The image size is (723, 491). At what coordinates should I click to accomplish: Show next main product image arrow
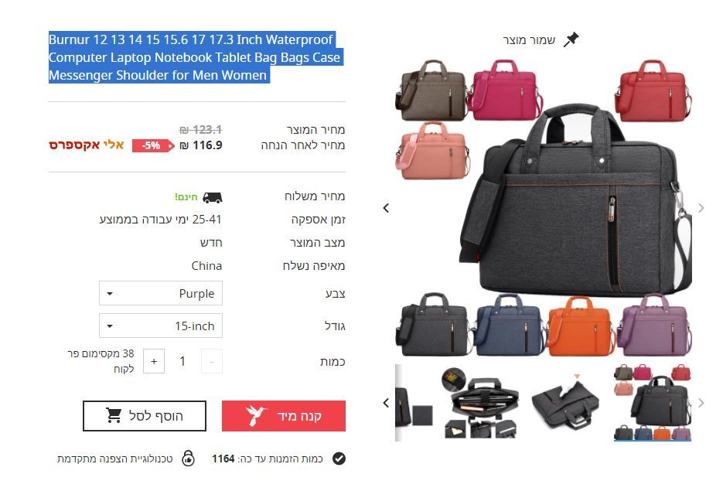pyautogui.click(x=701, y=208)
